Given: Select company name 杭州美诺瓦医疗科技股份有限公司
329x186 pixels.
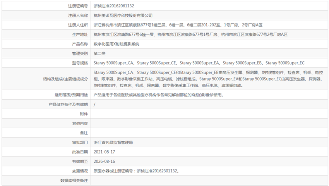Looking at the screenshot, I should (x=123, y=15).
